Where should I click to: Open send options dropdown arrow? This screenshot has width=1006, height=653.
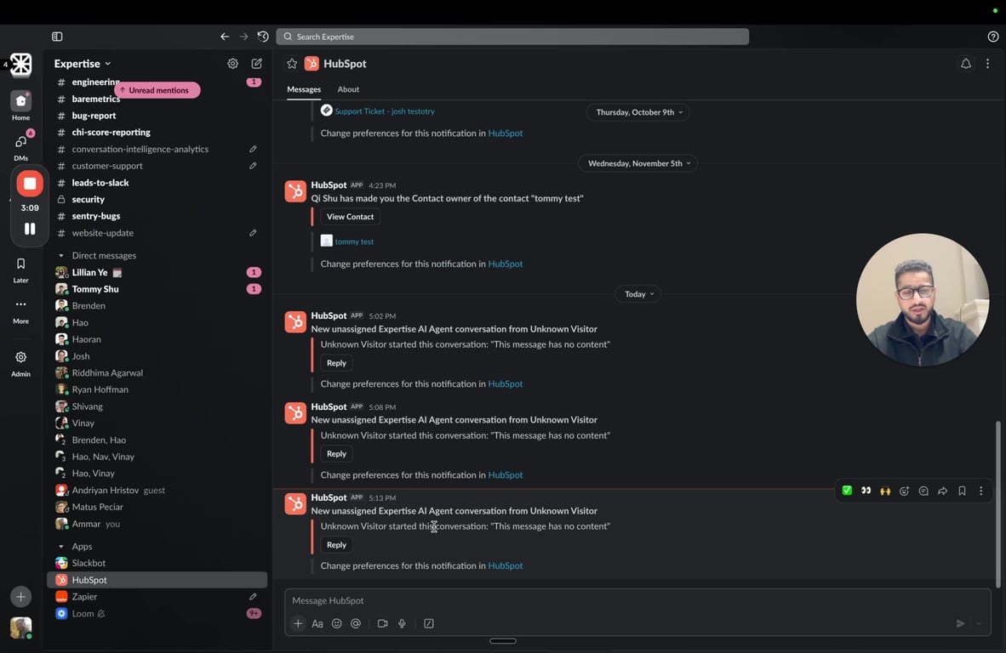(x=979, y=623)
